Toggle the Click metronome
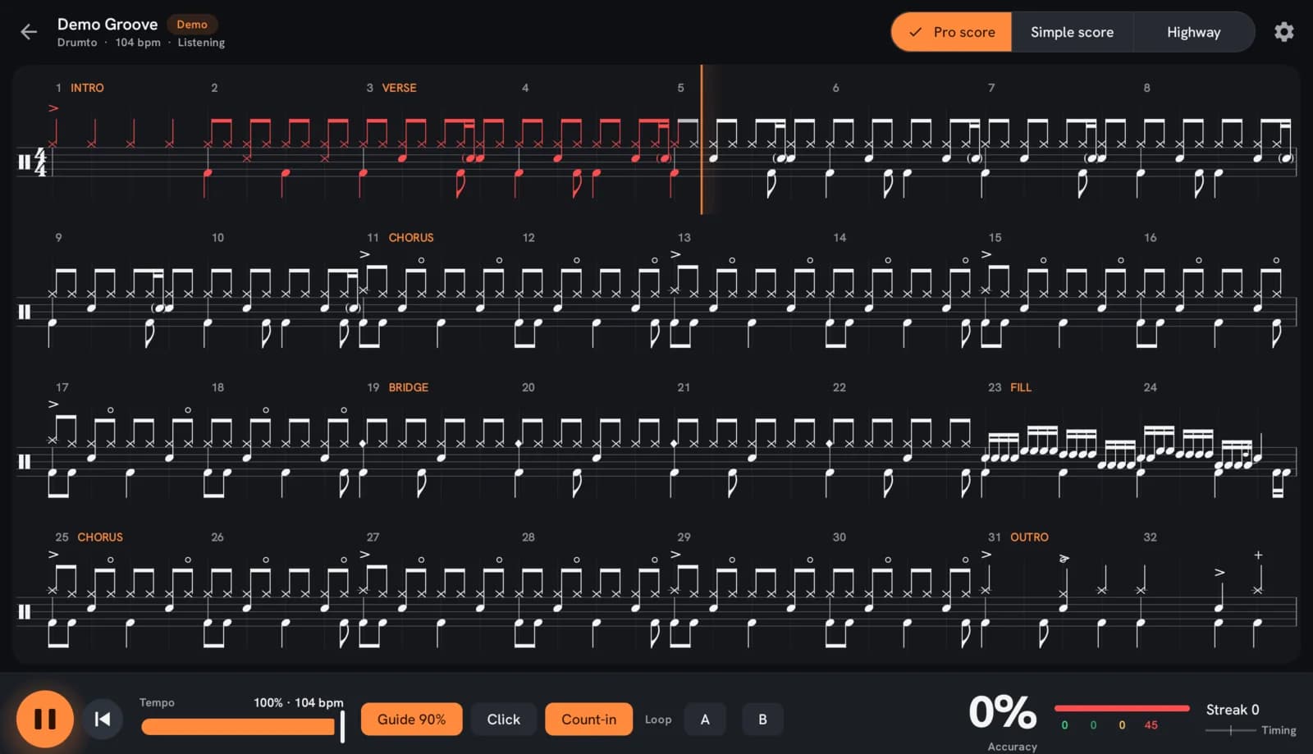Viewport: 1313px width, 754px height. coord(503,719)
